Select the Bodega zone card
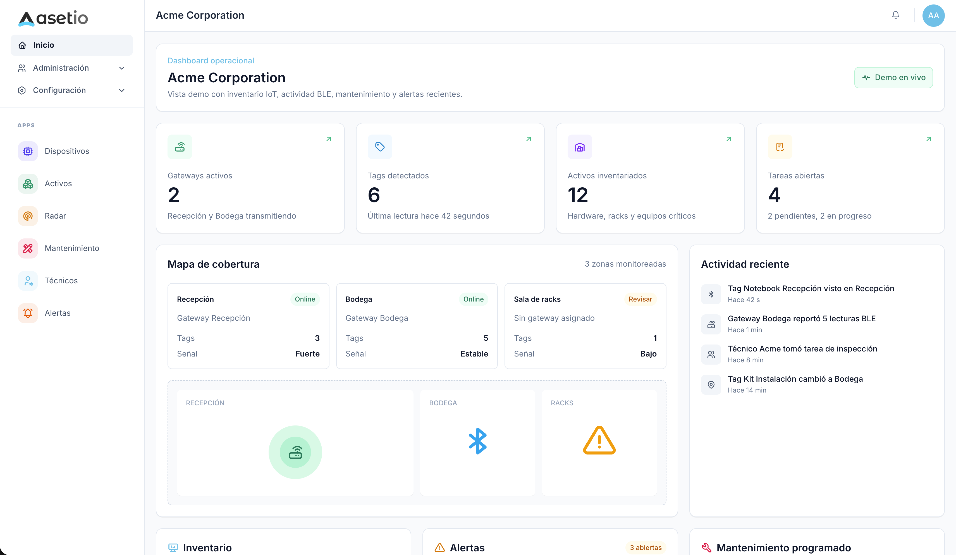956x555 pixels. 417,326
